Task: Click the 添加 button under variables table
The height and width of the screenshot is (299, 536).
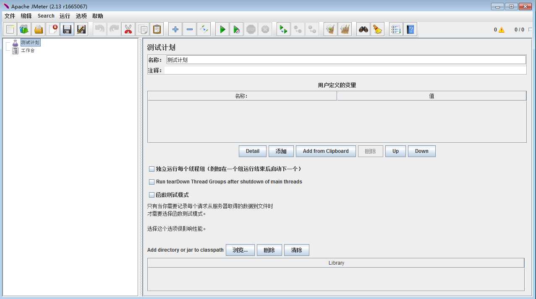Action: (281, 151)
